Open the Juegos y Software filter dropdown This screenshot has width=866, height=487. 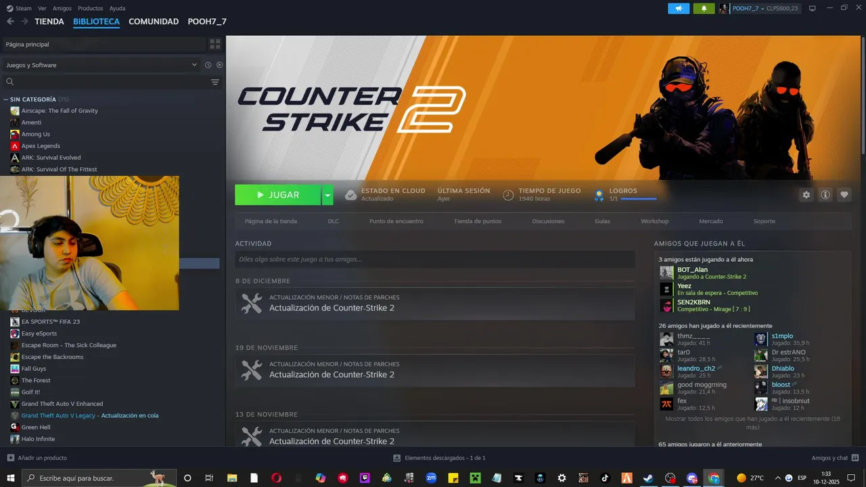click(100, 65)
